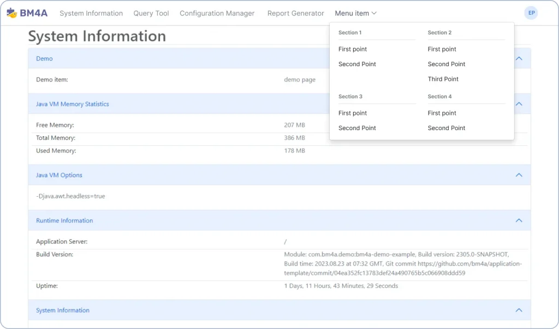Click the 'Demo item:' label
This screenshot has height=329, width=559.
[x=52, y=80]
